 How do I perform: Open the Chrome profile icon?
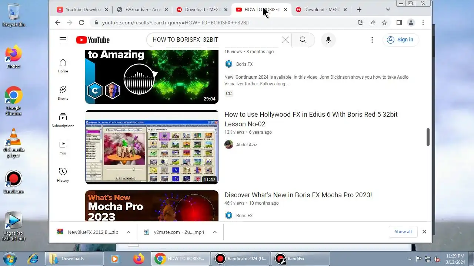tap(411, 23)
